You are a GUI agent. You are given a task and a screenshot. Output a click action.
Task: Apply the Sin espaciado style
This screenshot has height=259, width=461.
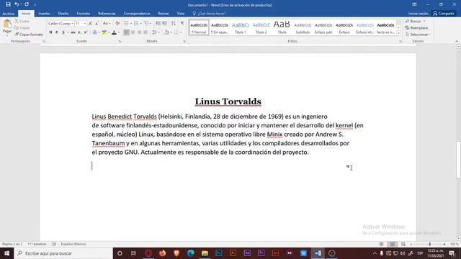point(220,27)
